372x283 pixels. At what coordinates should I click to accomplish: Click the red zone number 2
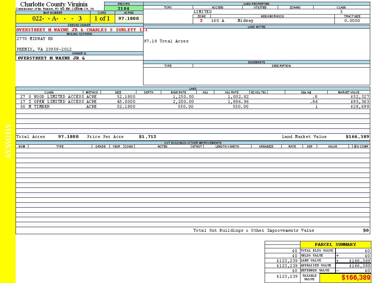(201, 21)
